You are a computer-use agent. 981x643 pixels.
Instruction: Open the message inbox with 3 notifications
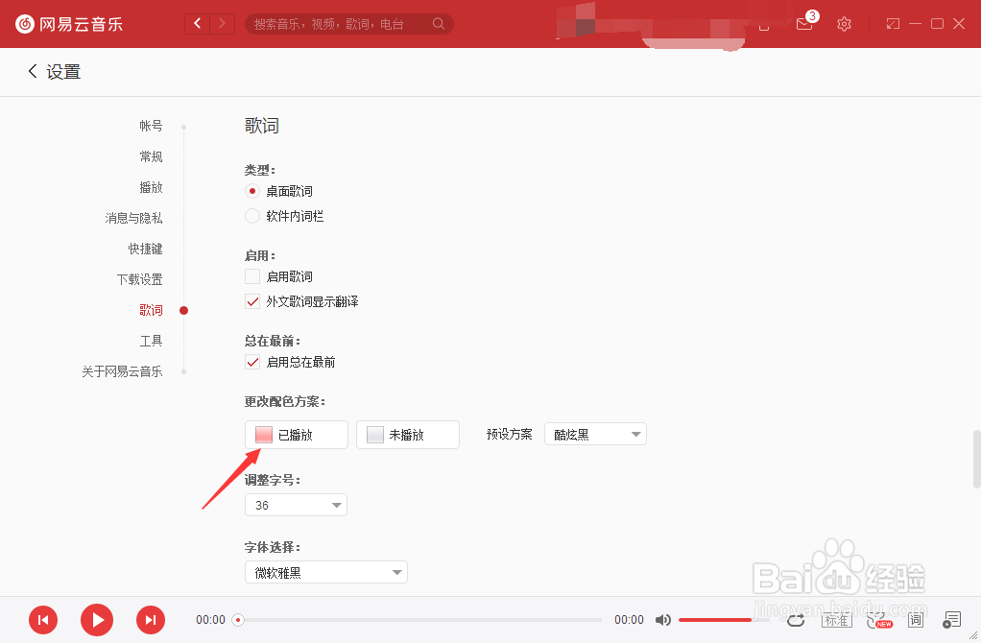(804, 24)
